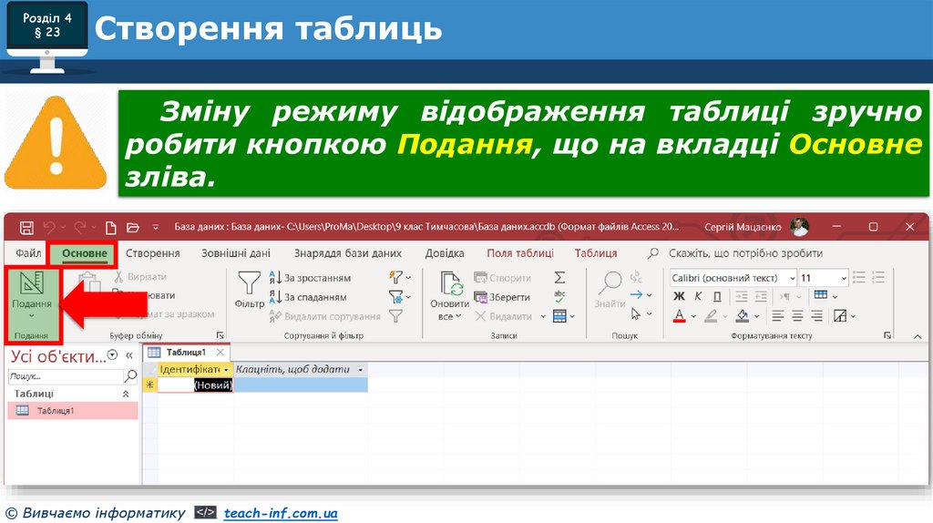This screenshot has width=933, height=523.
Task: Align text right in formatting group
Action: 817,315
